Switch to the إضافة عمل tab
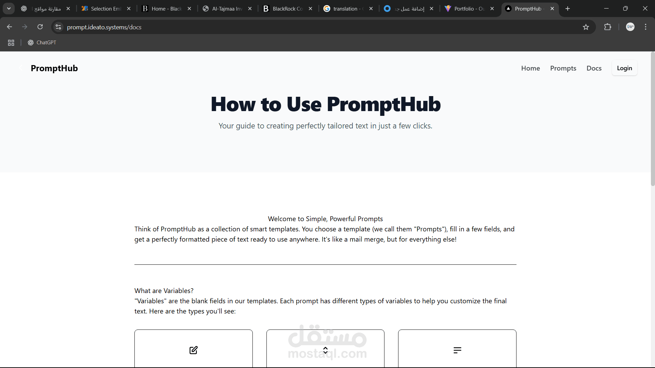Screen dimensions: 655x368 (x=405, y=9)
